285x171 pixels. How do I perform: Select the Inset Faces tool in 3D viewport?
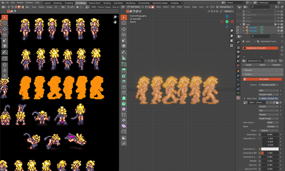pos(124,76)
